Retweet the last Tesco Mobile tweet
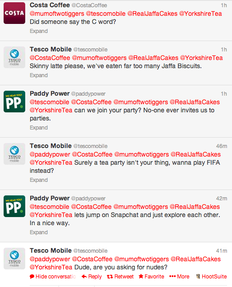232x287 pixels. [x=120, y=276]
